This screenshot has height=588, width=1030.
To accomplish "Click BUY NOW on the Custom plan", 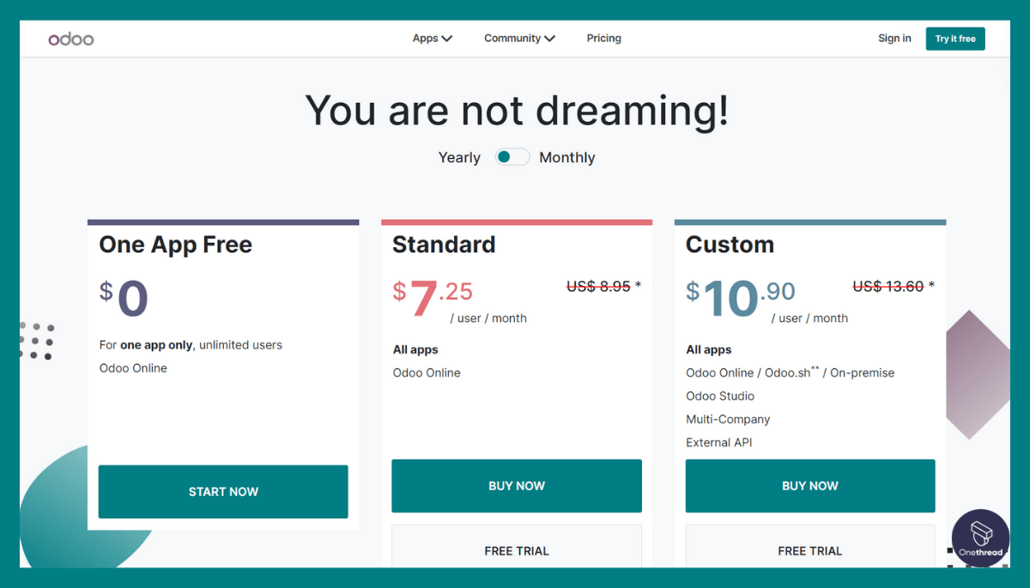I will [809, 486].
